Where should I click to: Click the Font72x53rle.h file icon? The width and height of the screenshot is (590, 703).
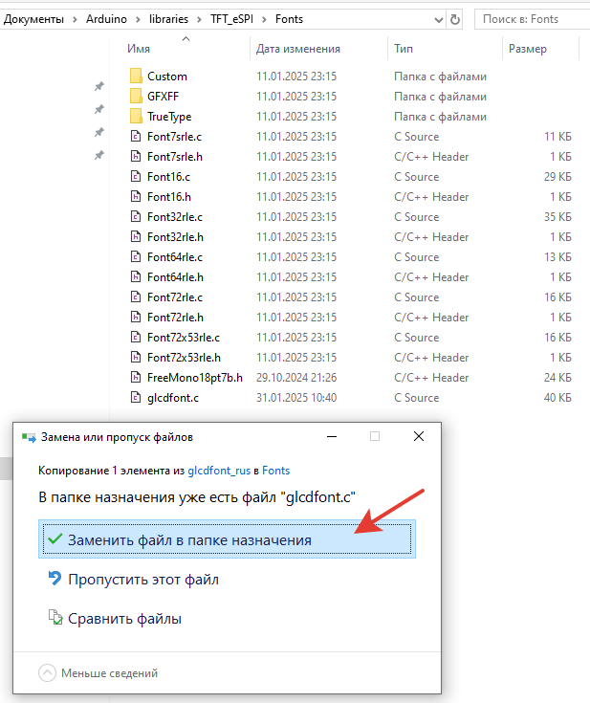pyautogui.click(x=136, y=358)
